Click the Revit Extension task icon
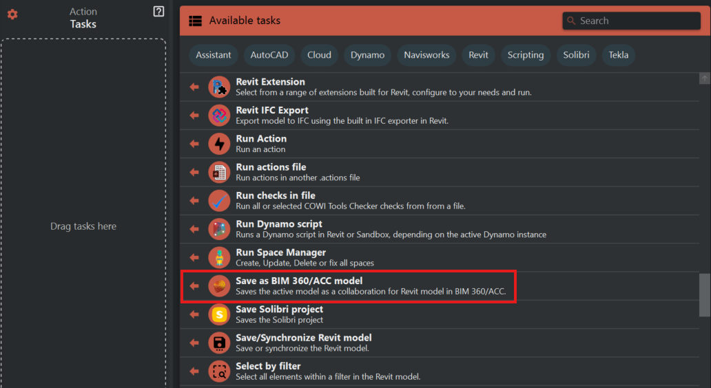Viewport: 711px width, 388px height. (219, 87)
